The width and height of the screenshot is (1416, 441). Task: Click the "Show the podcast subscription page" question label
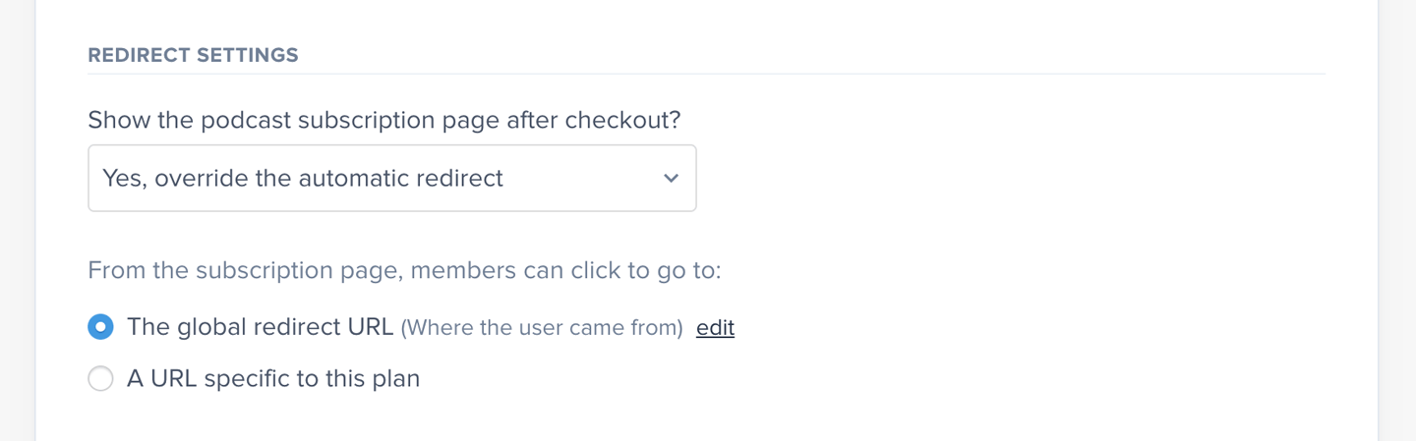[384, 120]
